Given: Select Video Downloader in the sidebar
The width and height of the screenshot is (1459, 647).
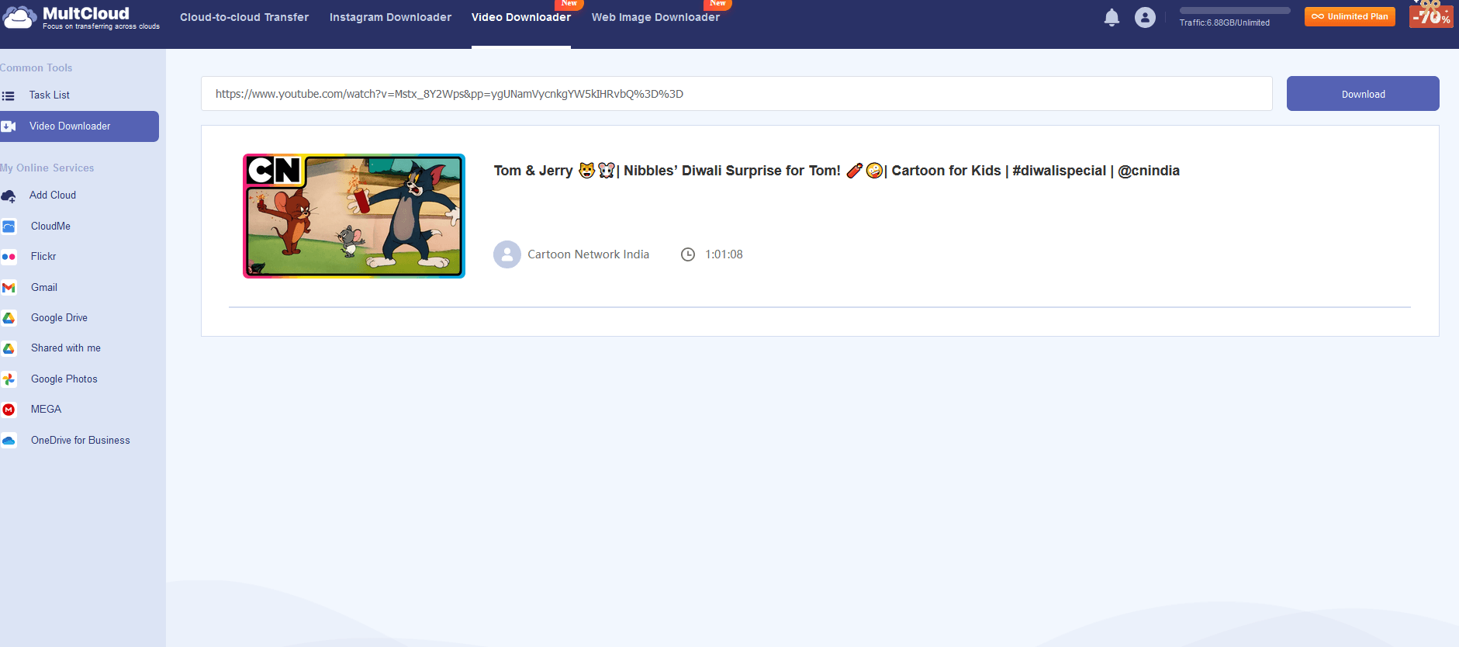Looking at the screenshot, I should coord(79,126).
